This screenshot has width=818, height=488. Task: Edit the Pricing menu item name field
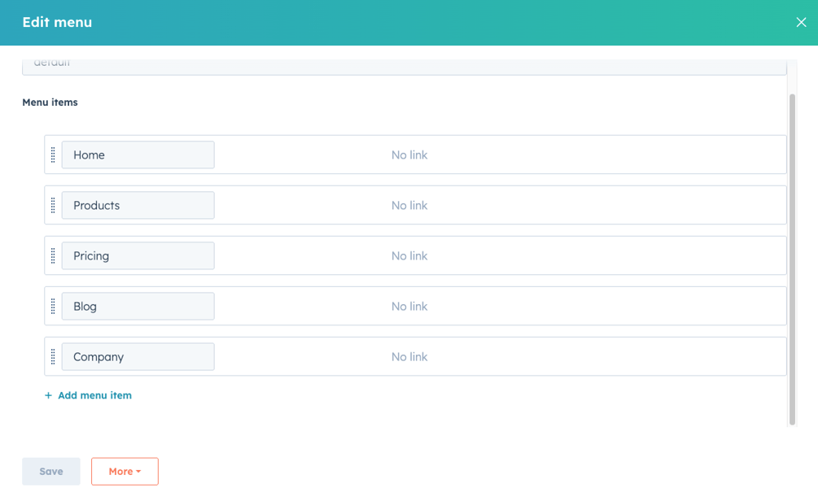(x=138, y=255)
